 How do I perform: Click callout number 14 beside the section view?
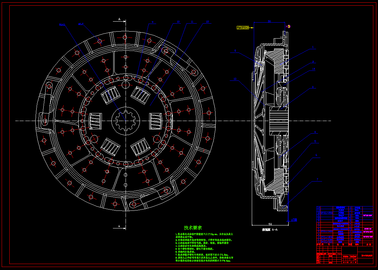click(314, 69)
